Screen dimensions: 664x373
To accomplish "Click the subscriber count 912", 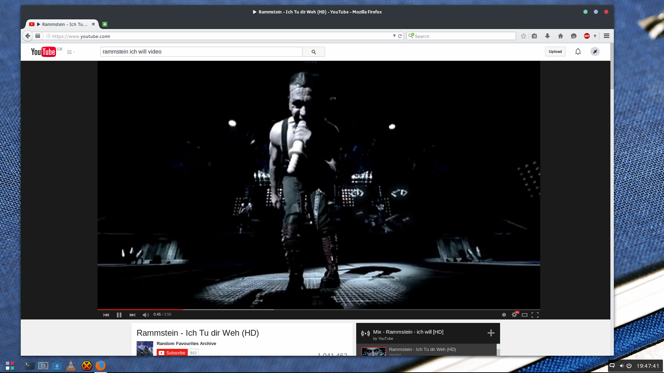I will (x=193, y=353).
